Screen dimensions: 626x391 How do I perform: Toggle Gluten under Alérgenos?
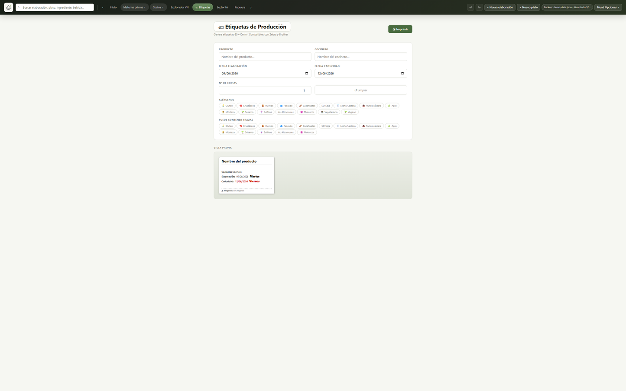pos(227,106)
